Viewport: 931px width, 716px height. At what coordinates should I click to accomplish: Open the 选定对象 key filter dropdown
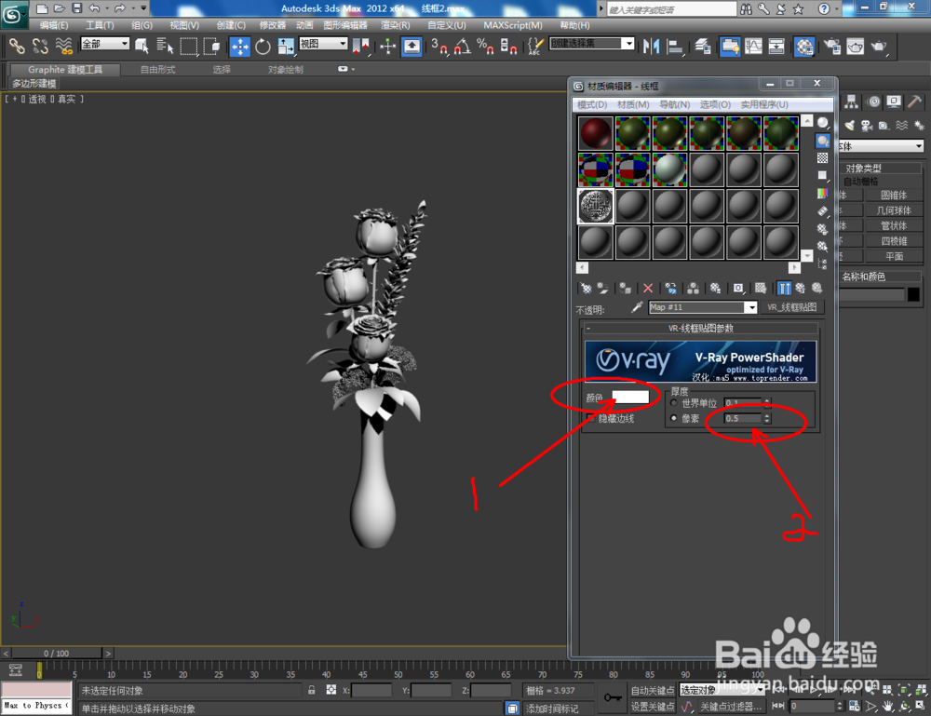coord(722,690)
